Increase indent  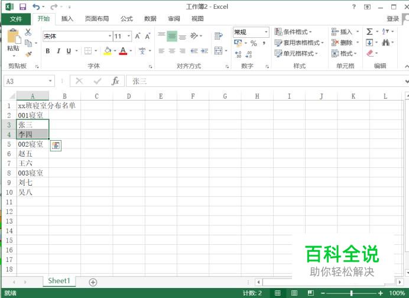204,51
